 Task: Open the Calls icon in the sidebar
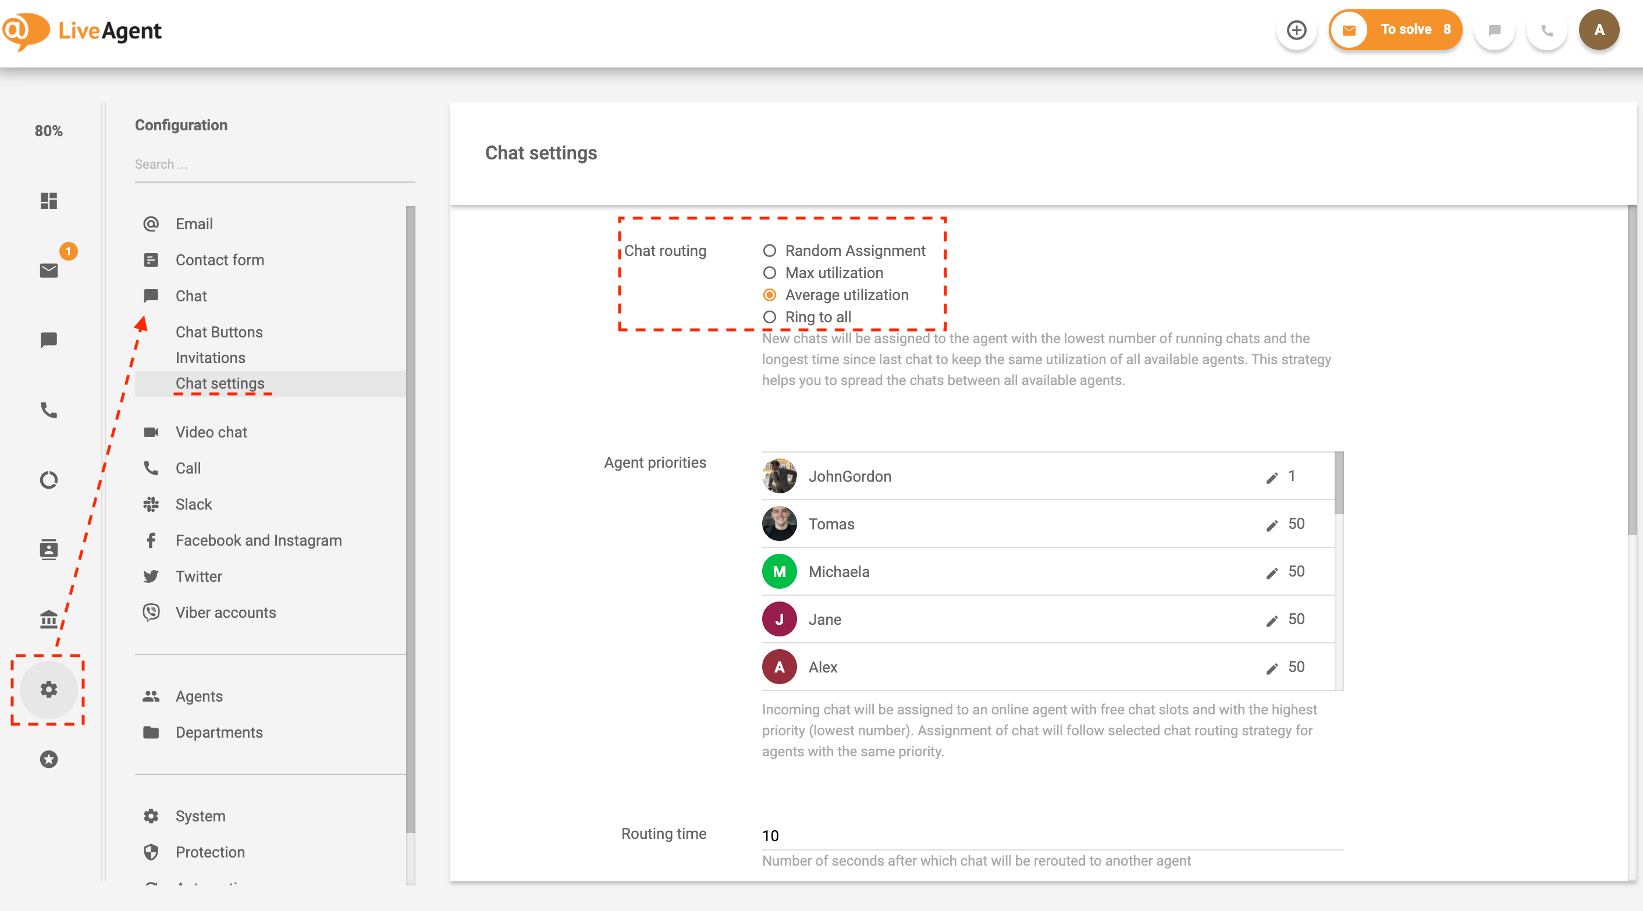click(48, 410)
